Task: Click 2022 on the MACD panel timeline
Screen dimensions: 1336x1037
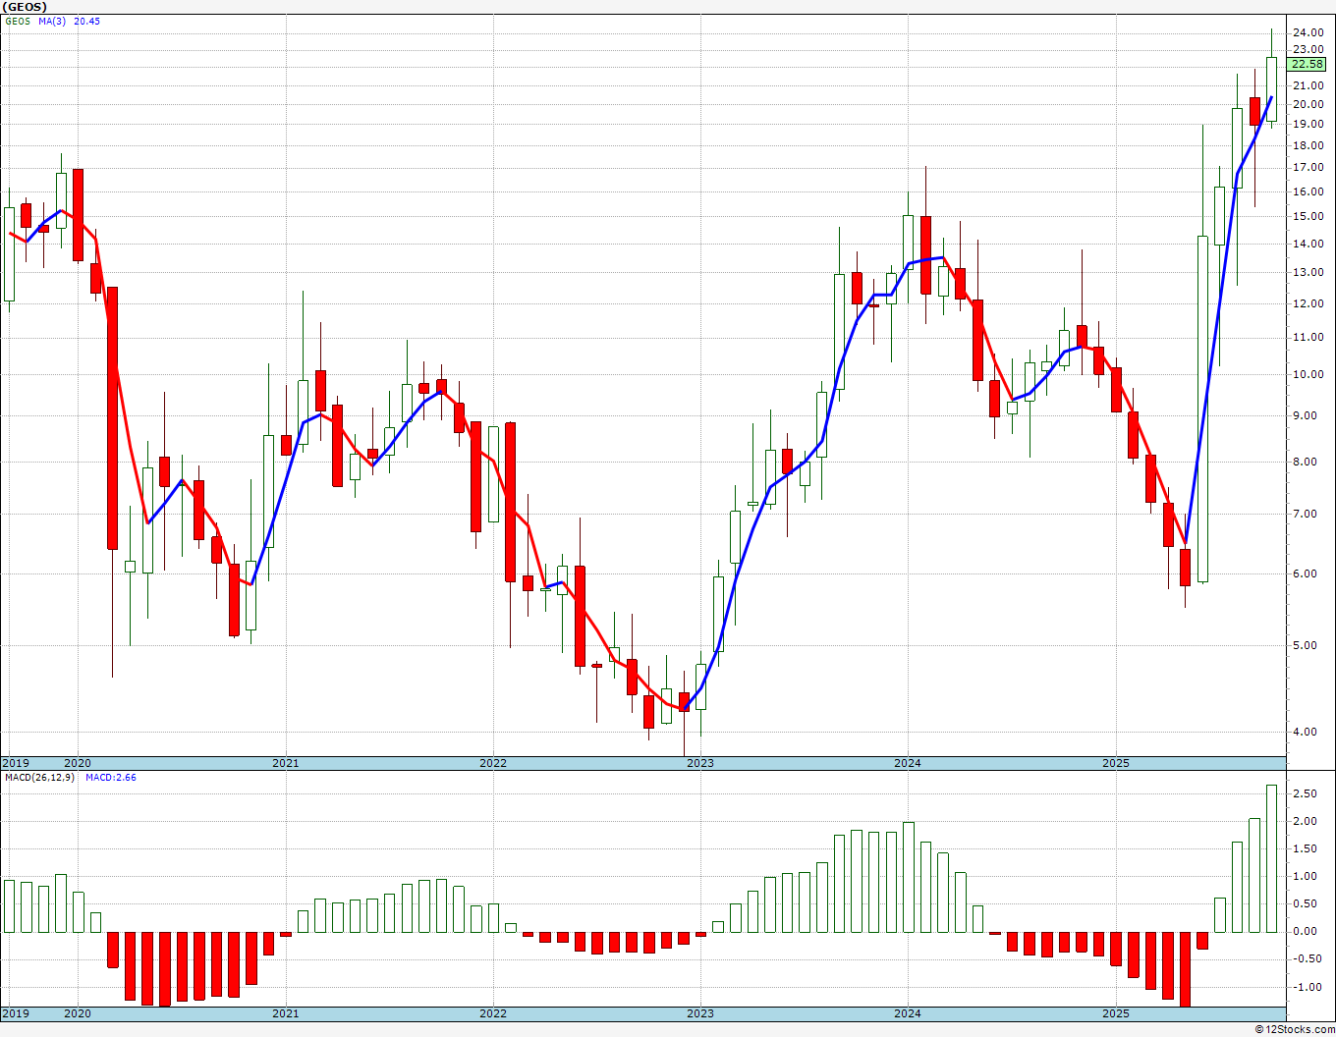Action: (493, 1013)
